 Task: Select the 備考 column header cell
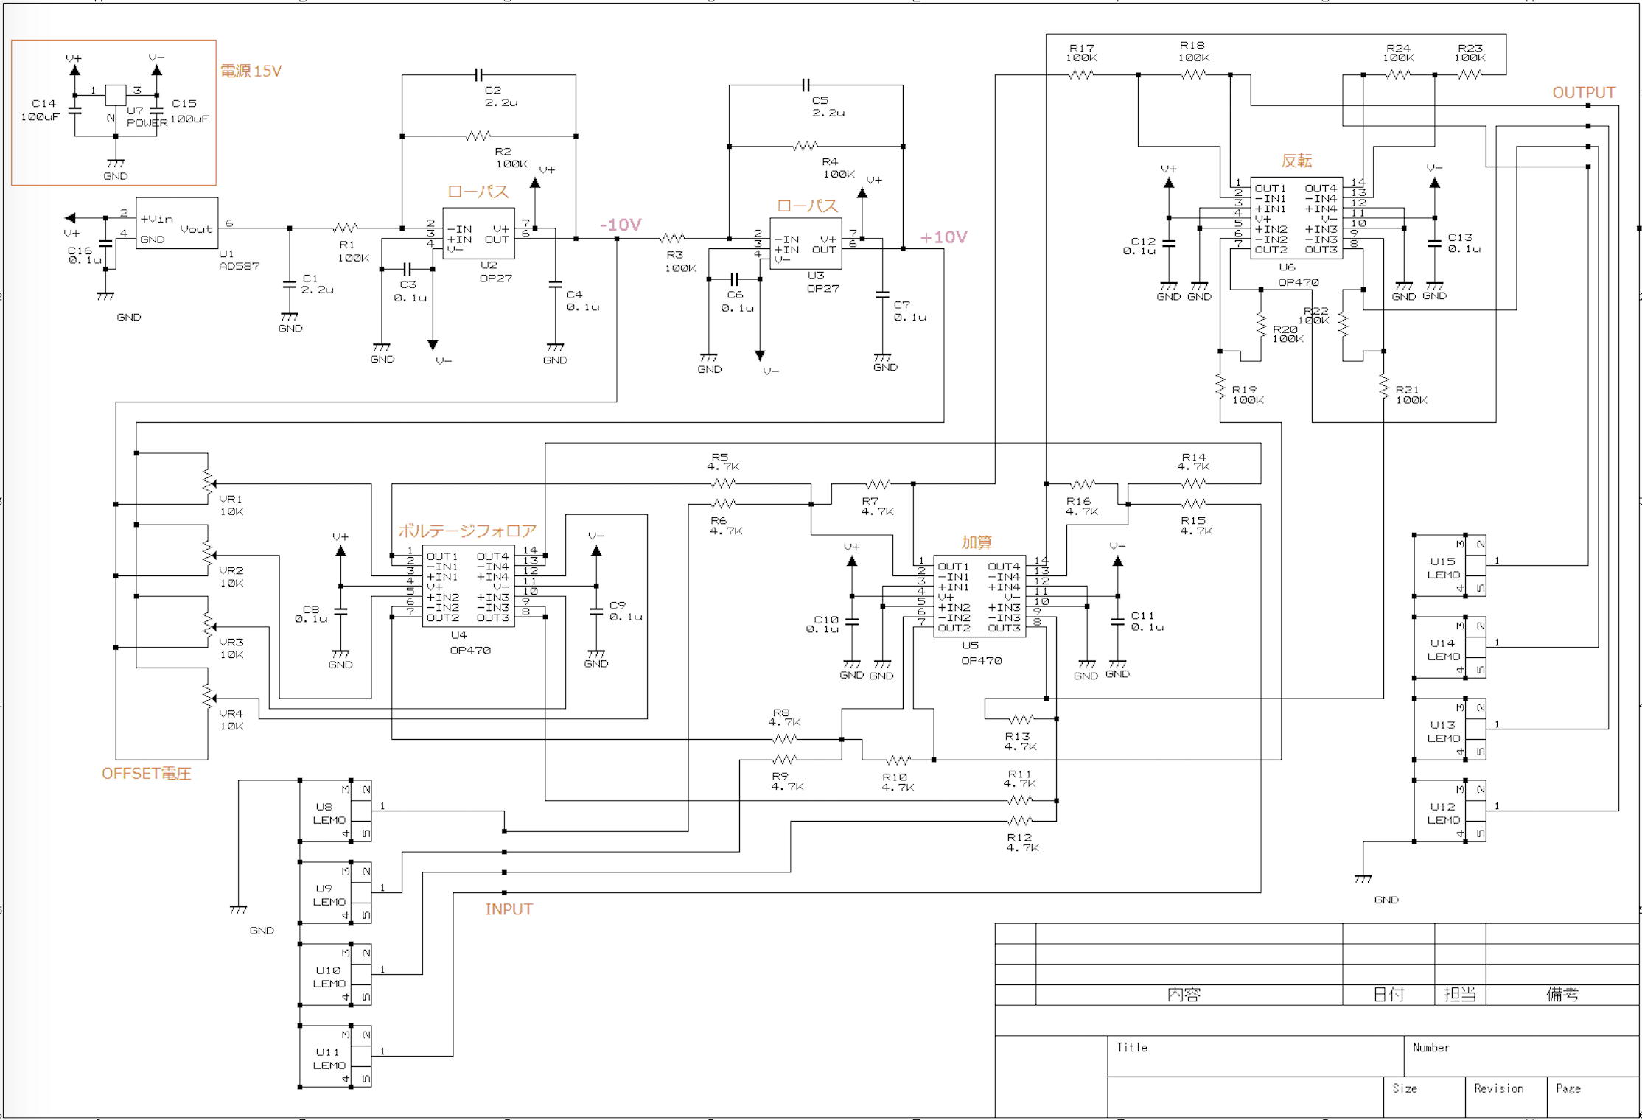(x=1562, y=995)
